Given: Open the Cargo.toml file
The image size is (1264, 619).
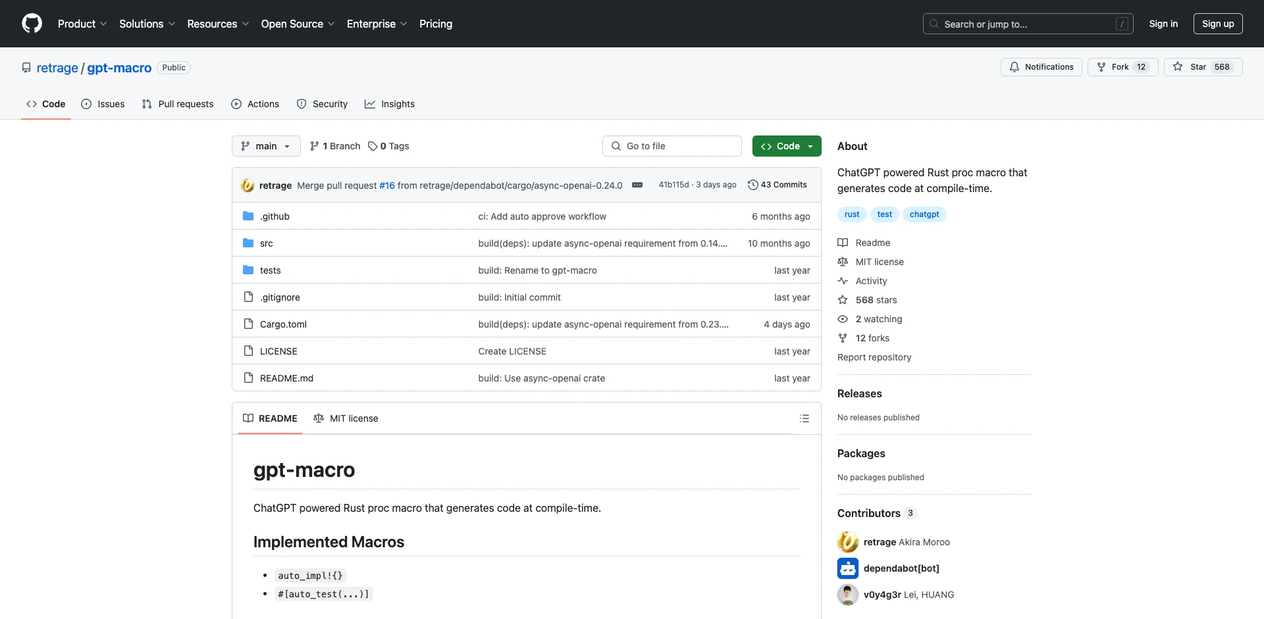Looking at the screenshot, I should click(x=283, y=324).
